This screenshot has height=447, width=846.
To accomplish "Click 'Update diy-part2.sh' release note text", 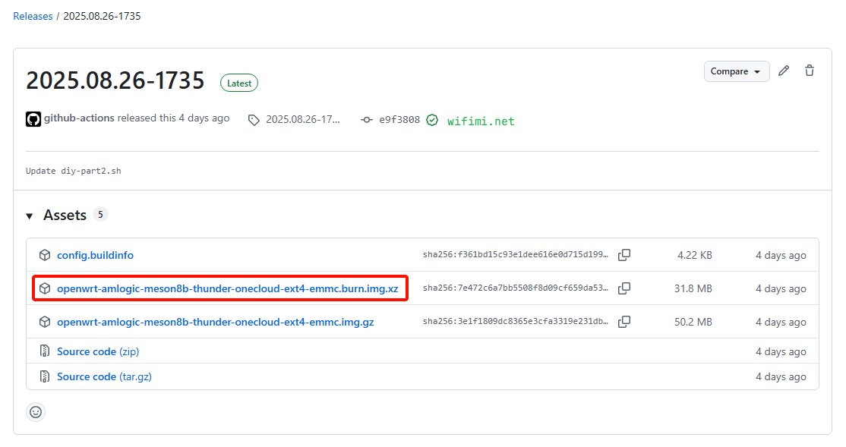I will pos(74,171).
